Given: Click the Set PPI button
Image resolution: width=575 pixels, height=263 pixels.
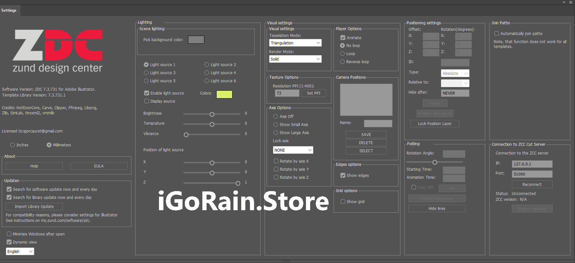Looking at the screenshot, I should pyautogui.click(x=313, y=93).
